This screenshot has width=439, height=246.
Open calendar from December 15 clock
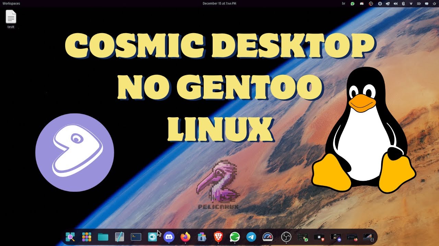click(219, 3)
